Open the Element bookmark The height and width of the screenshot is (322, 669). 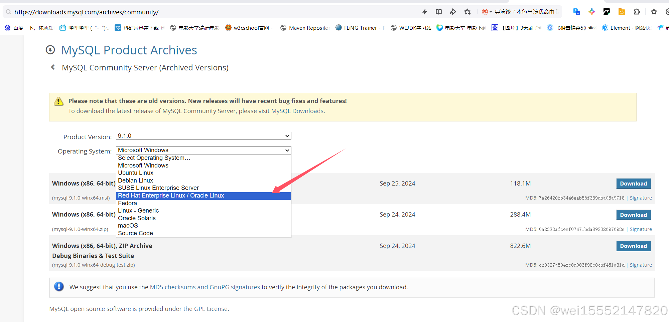626,28
